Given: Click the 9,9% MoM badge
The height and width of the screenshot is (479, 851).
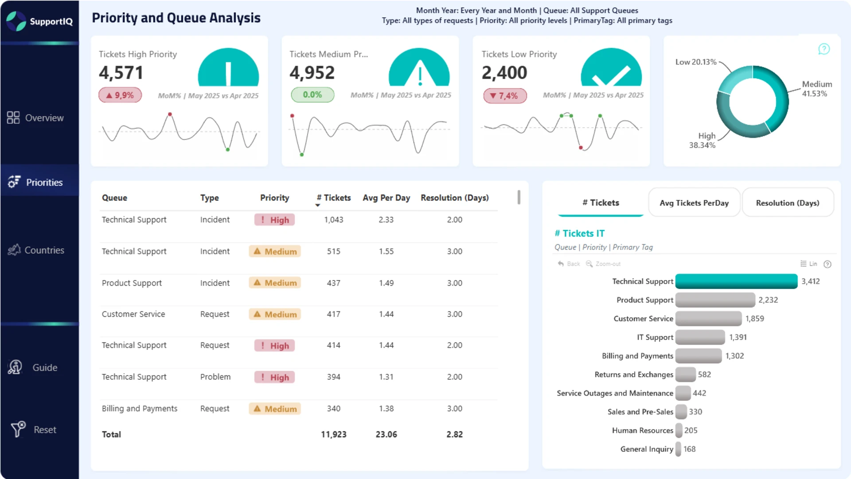Looking at the screenshot, I should point(120,95).
